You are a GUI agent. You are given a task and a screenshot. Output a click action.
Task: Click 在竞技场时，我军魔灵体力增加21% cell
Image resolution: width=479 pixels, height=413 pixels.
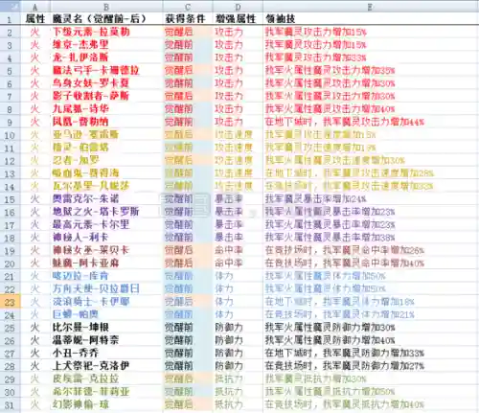tap(371, 315)
